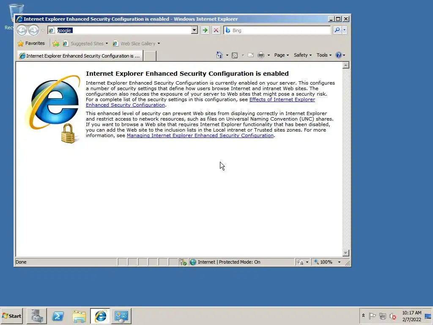This screenshot has width=433, height=325.
Task: Click the RSS feeds icon
Action: click(235, 55)
